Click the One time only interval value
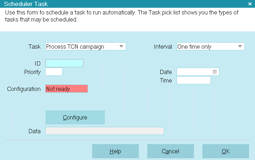The width and height of the screenshot is (255, 160). [x=194, y=47]
